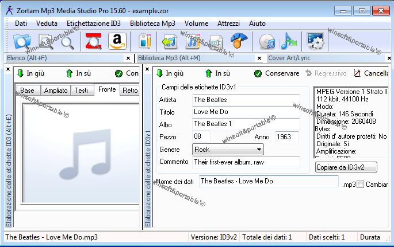Image resolution: width=394 pixels, height=247 pixels.
Task: Click the Nome dei dati filename field
Action: point(269,181)
